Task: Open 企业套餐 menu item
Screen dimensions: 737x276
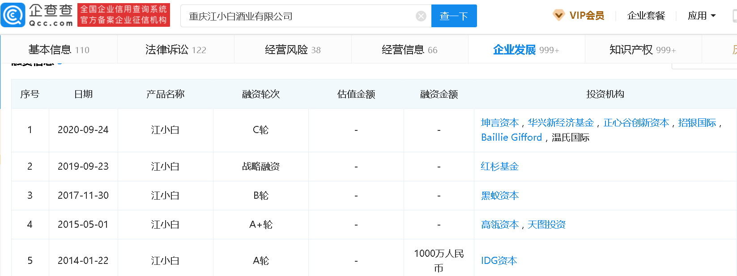Action: [646, 16]
